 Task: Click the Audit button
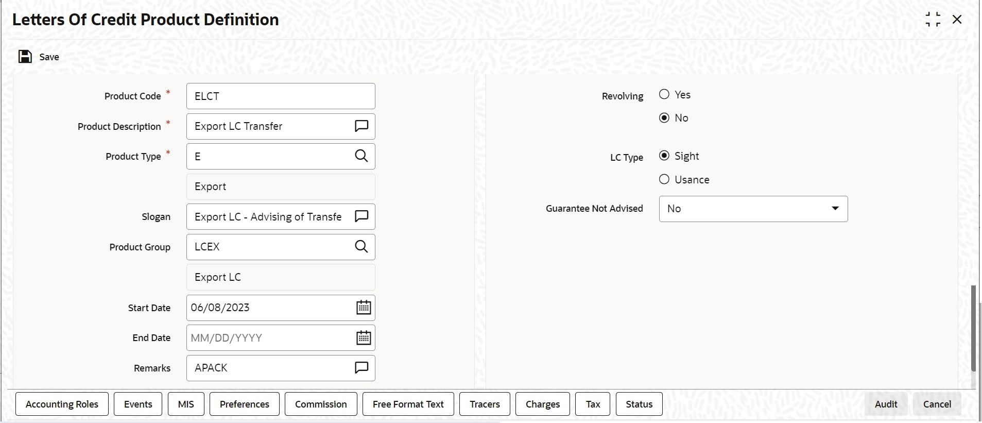[886, 404]
